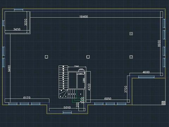Click the leftmost column symbol in middle row
This screenshot has height=127, width=169.
point(46,57)
